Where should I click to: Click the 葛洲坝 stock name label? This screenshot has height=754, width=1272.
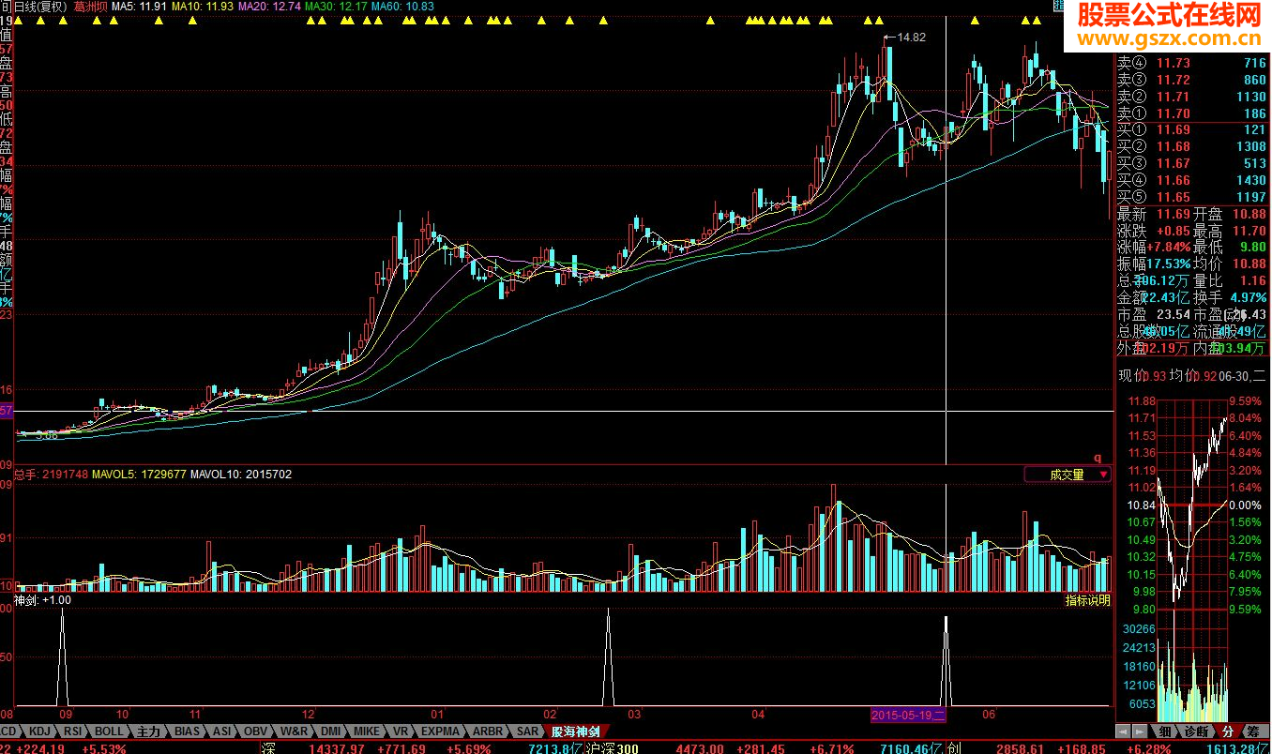[x=91, y=6]
